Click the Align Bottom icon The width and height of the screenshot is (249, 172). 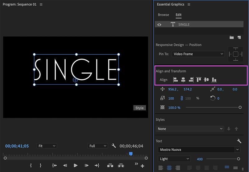(x=214, y=80)
